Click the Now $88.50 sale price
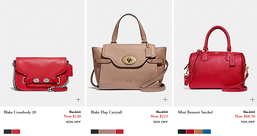Viewport: 257px width, 136px height. pyautogui.click(x=245, y=116)
